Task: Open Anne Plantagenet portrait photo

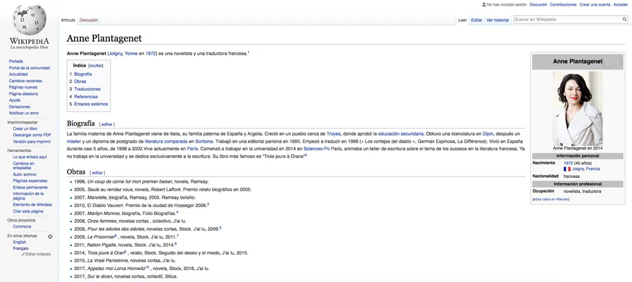Action: [x=578, y=109]
